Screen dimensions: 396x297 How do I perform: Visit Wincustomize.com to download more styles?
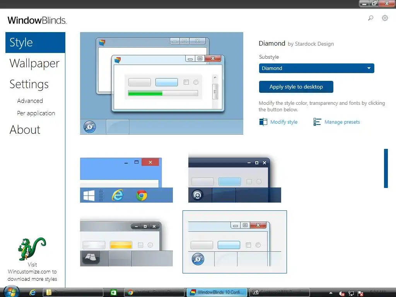(32, 272)
